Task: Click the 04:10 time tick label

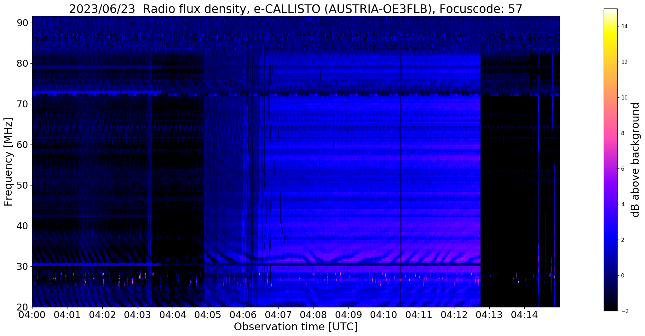Action: tap(384, 315)
